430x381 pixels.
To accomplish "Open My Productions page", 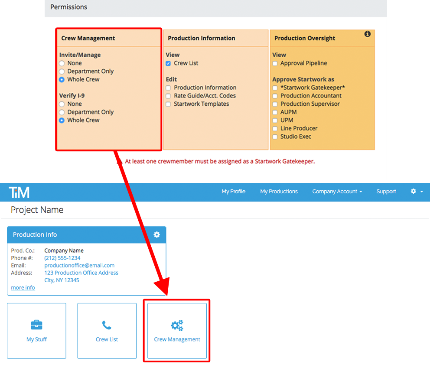I will [279, 191].
